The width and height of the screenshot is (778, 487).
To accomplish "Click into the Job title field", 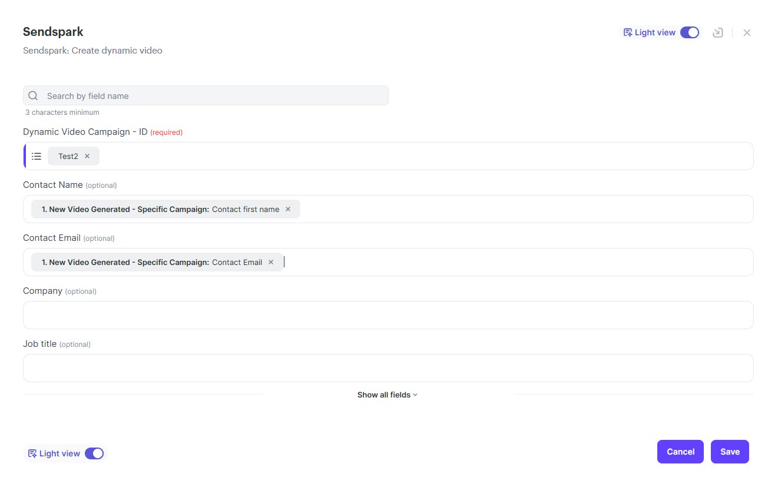I will coord(388,368).
